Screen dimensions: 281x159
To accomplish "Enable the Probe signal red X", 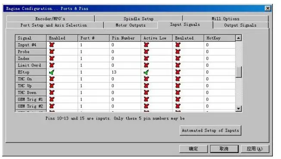I will click(x=52, y=52).
